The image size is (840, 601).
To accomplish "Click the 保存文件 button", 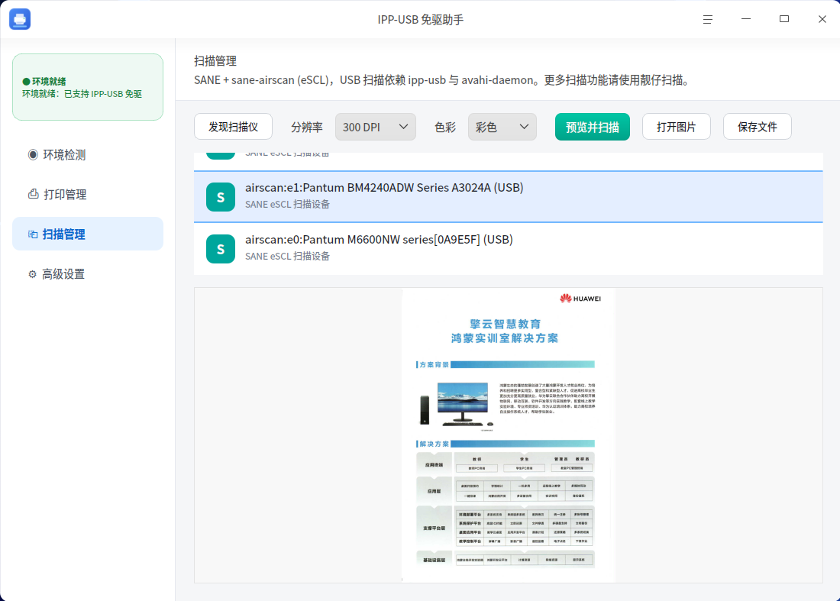I will pyautogui.click(x=757, y=127).
